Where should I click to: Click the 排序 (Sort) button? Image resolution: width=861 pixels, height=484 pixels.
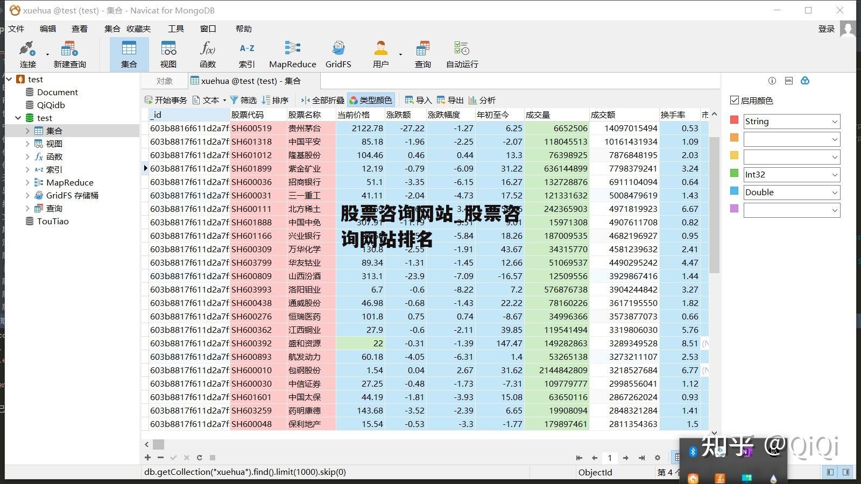(x=275, y=100)
